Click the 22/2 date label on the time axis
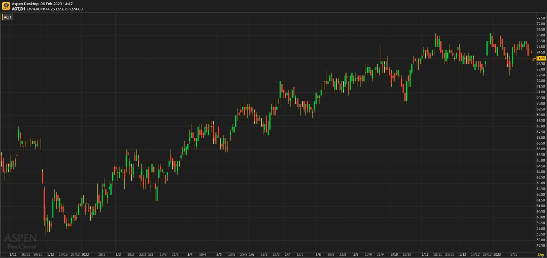Viewport: 547px width, 258px height. coord(143,254)
